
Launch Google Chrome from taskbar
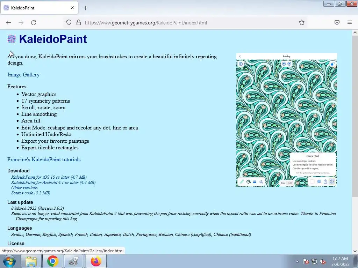pos(53,261)
